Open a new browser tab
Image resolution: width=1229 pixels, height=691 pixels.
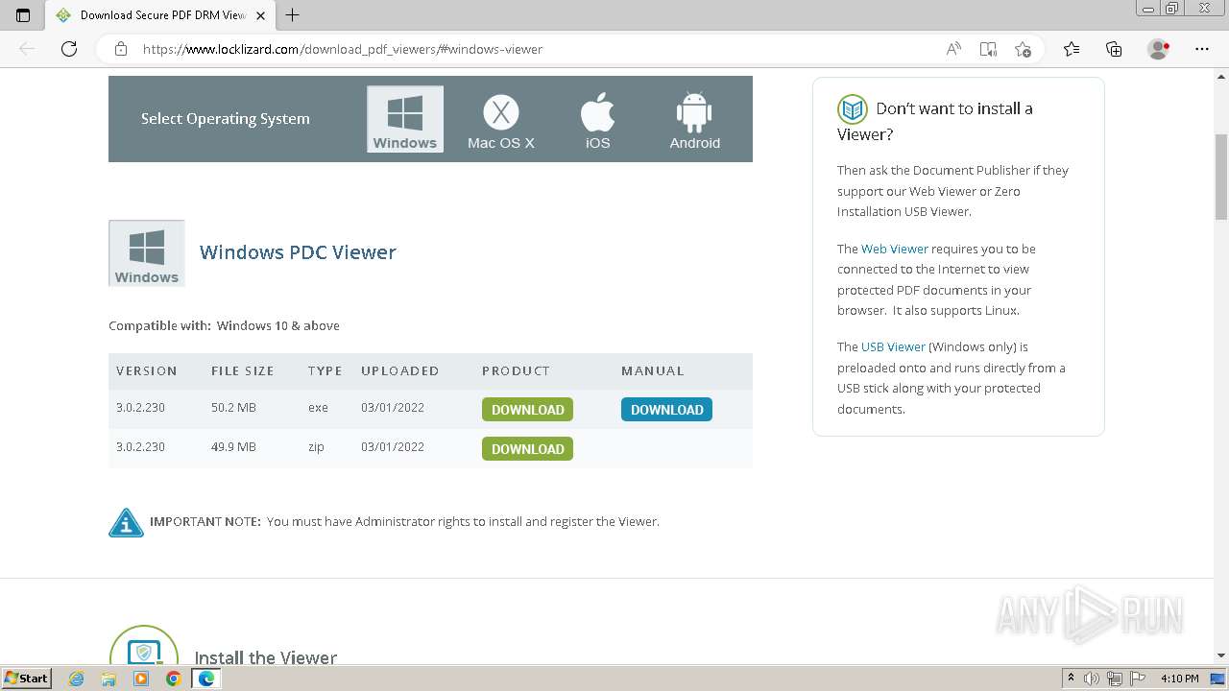tap(293, 15)
